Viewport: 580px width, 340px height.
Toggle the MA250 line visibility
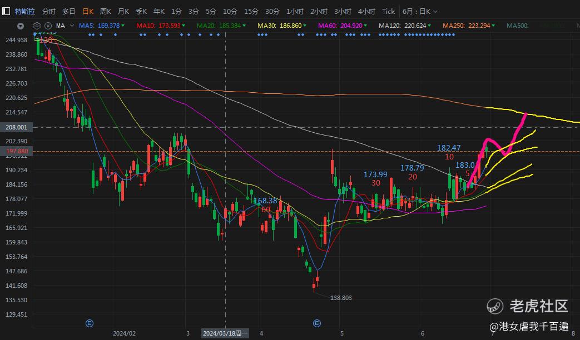[467, 26]
